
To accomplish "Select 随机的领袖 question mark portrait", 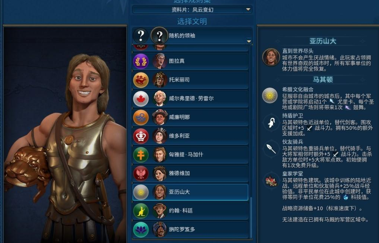I will [159, 36].
